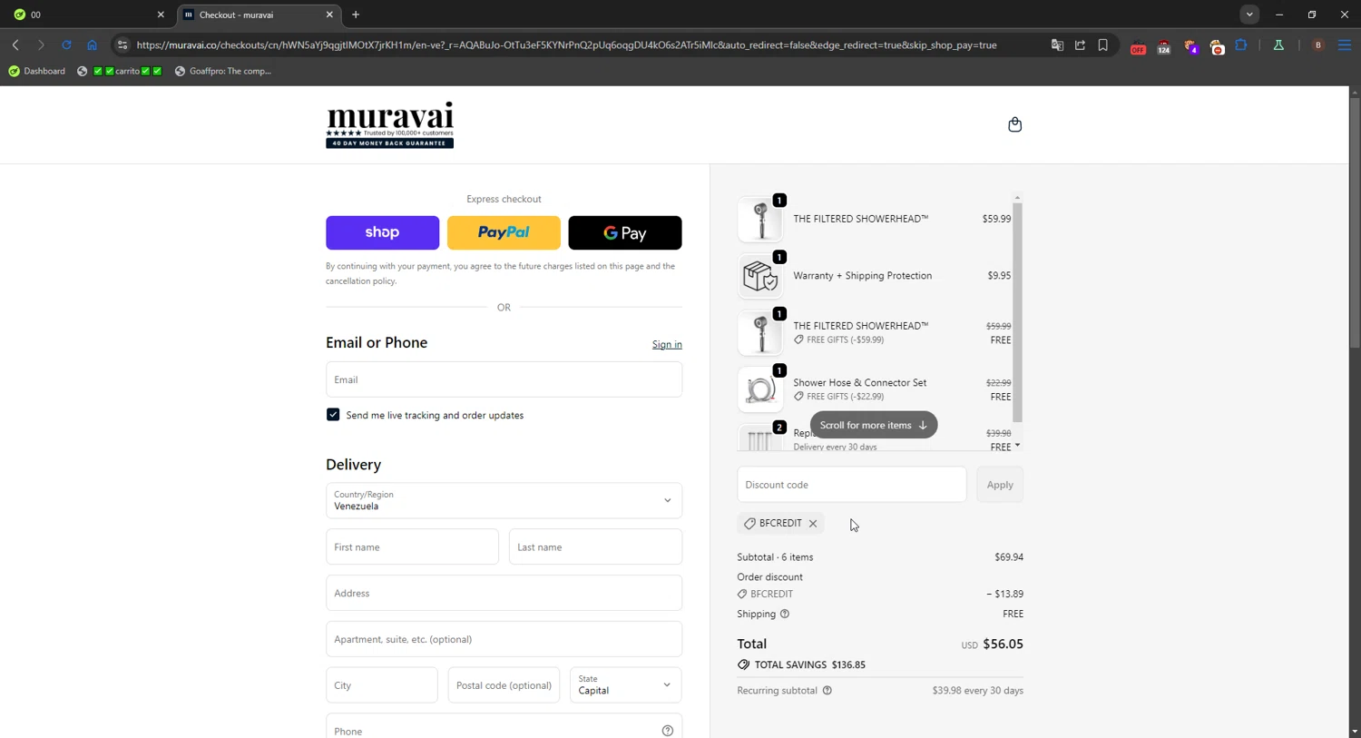Open the Dashboard bookmark
1361x738 pixels.
37,71
